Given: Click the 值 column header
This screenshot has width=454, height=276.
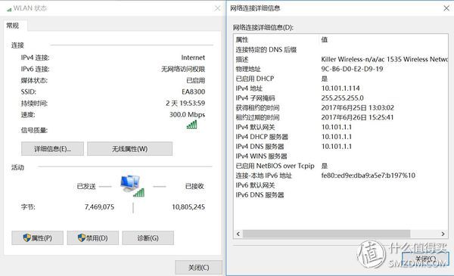Looking at the screenshot, I should (x=384, y=39).
